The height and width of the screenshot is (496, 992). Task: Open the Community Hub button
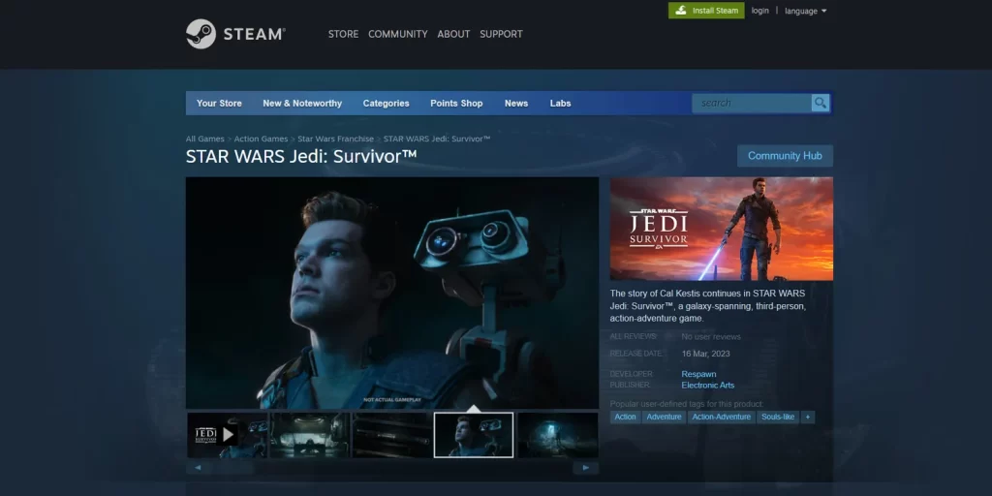[785, 156]
